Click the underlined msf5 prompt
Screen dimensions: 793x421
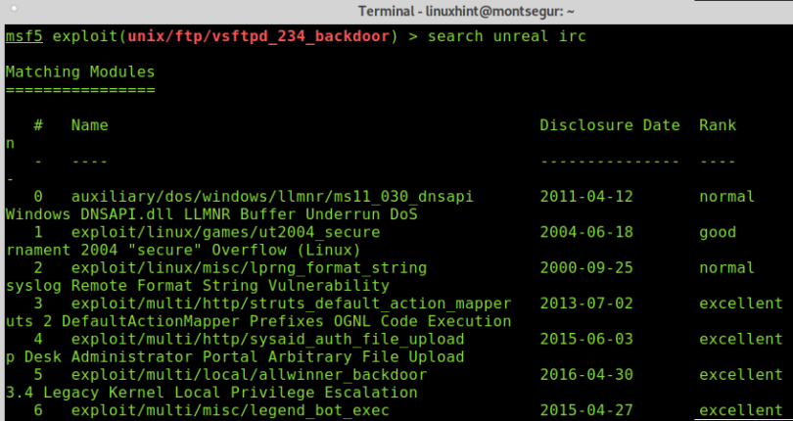point(24,36)
